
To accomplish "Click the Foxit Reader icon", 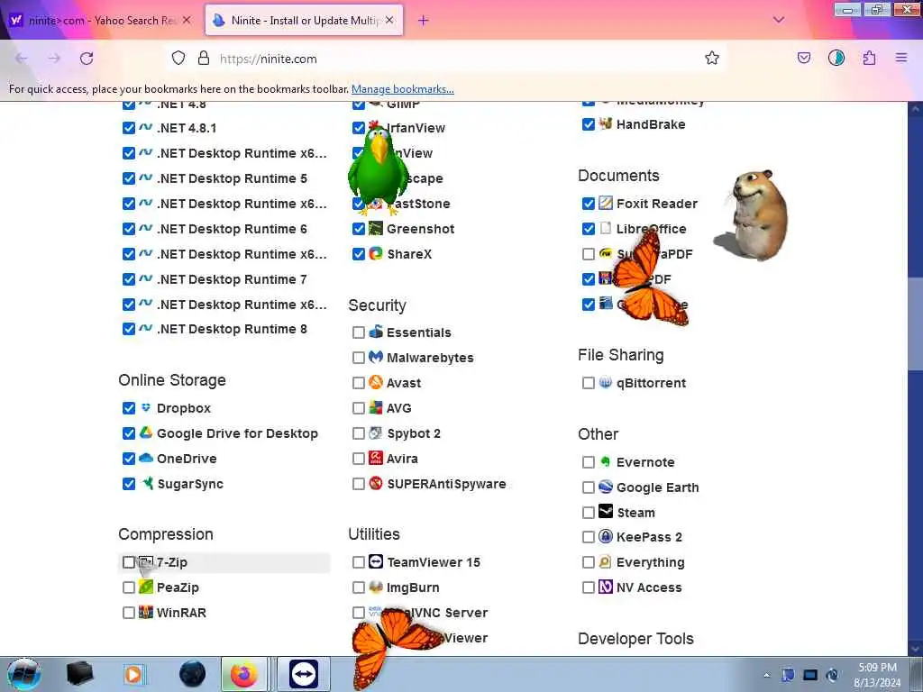I will tap(606, 203).
